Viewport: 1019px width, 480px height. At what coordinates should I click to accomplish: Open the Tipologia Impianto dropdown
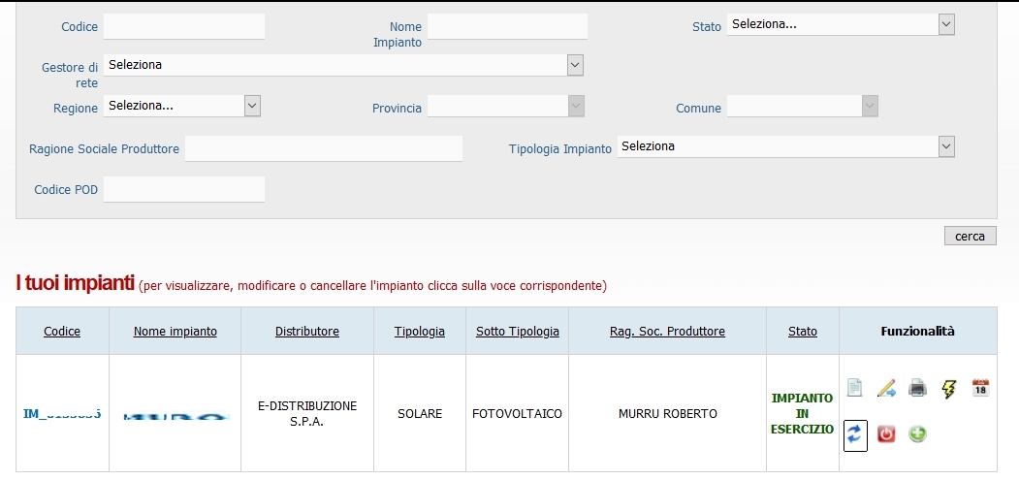(x=785, y=146)
